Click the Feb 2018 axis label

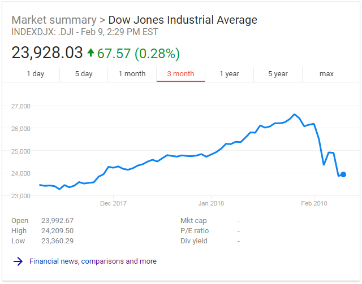(x=313, y=203)
